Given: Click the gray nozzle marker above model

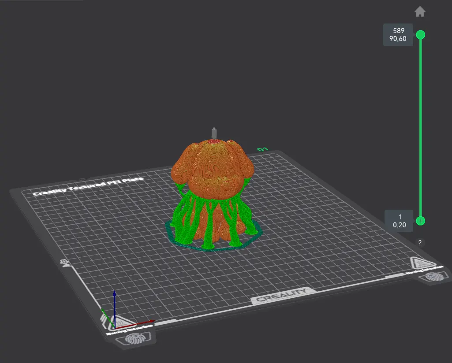Looking at the screenshot, I should coord(214,133).
